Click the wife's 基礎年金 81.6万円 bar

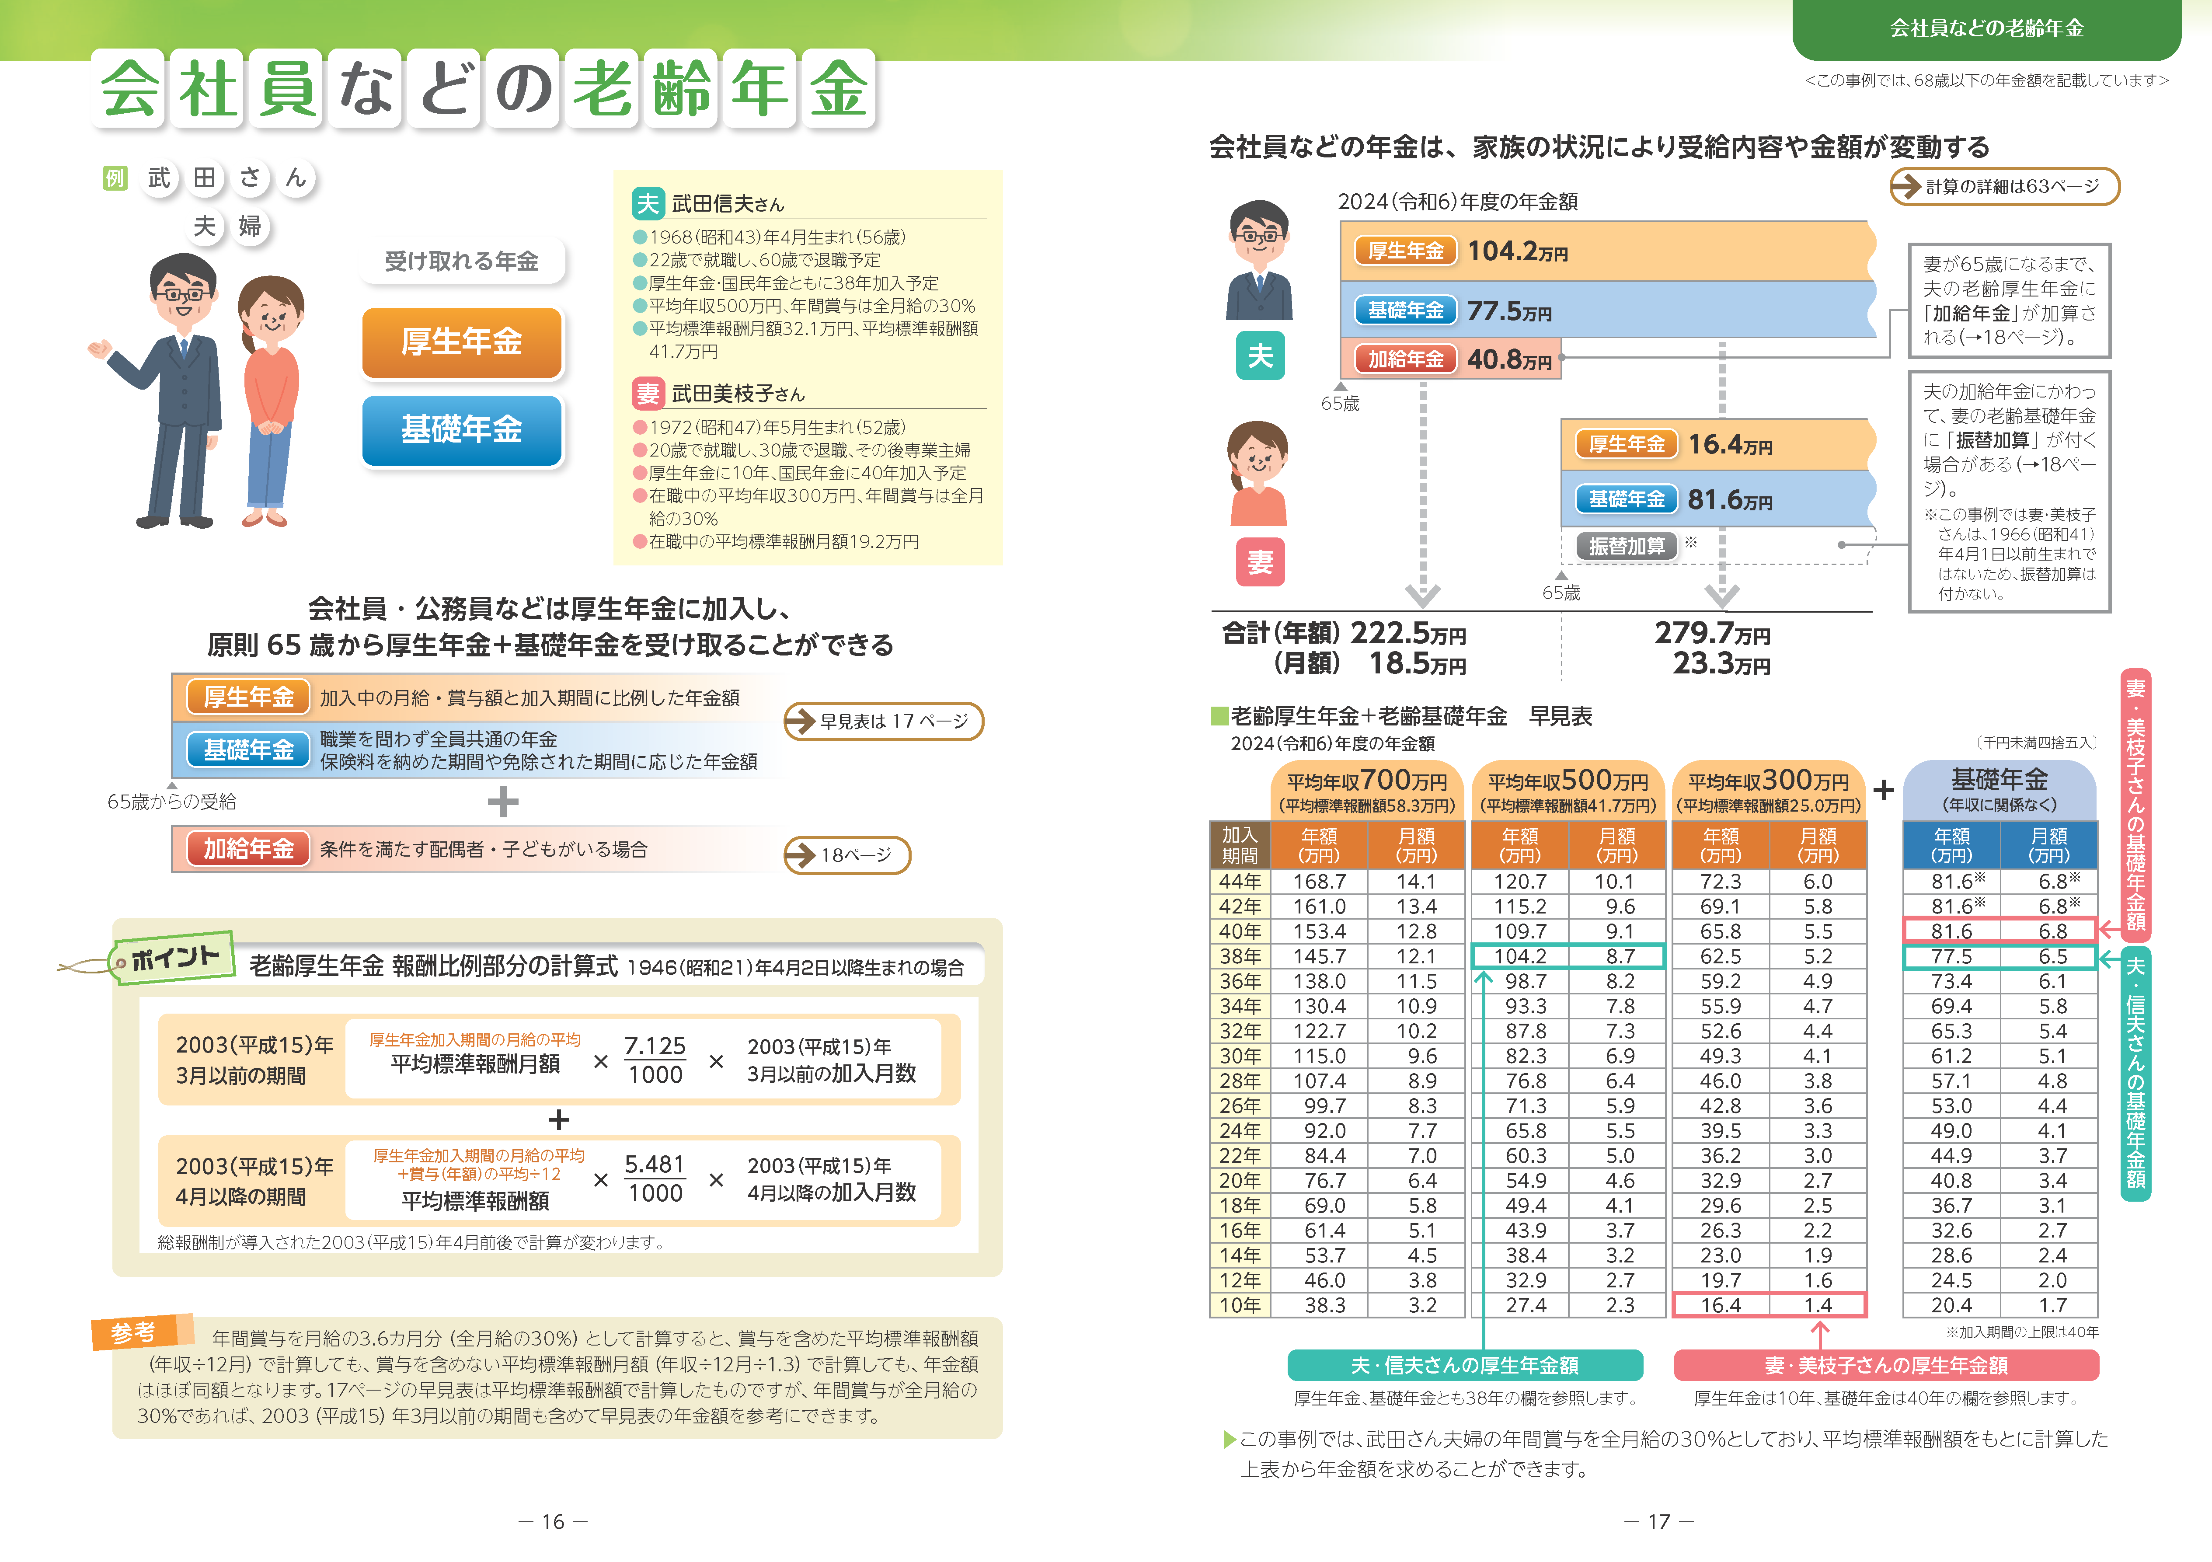[1718, 499]
